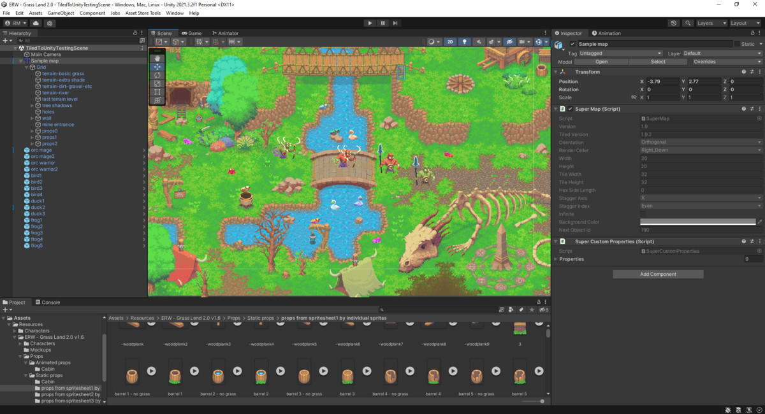Click the Sample map prefab cube icon
Image resolution: width=765 pixels, height=414 pixels.
[x=559, y=45]
